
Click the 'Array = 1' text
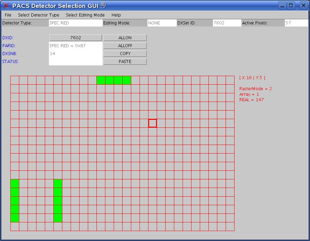click(249, 94)
